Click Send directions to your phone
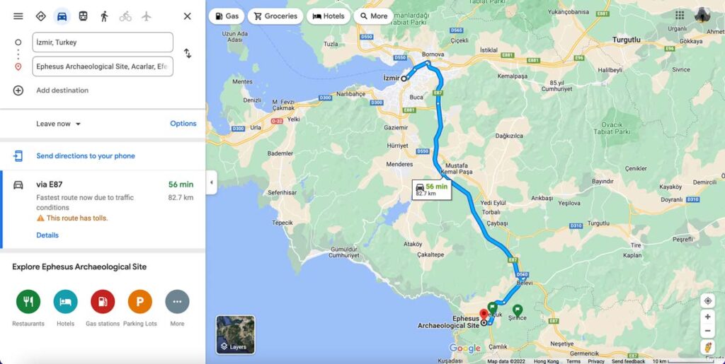Screen dimensions: 725x364 point(86,156)
